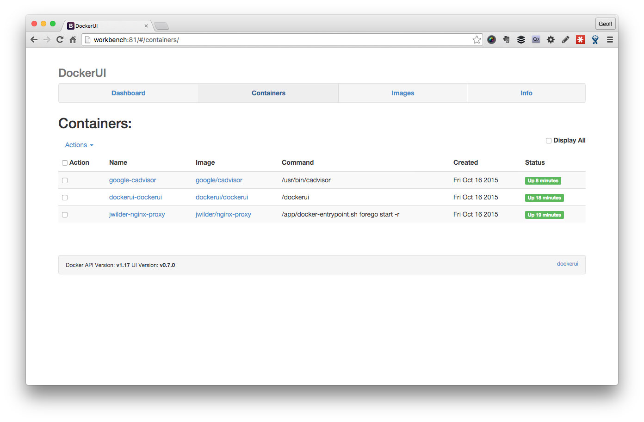Image resolution: width=644 pixels, height=422 pixels.
Task: Click the pencil extension icon
Action: point(565,39)
